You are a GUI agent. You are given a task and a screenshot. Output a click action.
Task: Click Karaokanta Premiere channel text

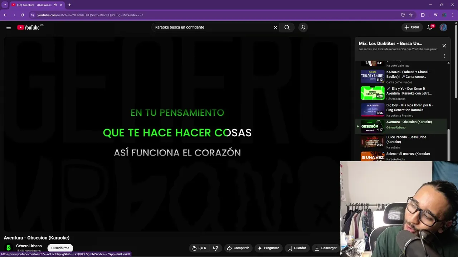click(400, 116)
